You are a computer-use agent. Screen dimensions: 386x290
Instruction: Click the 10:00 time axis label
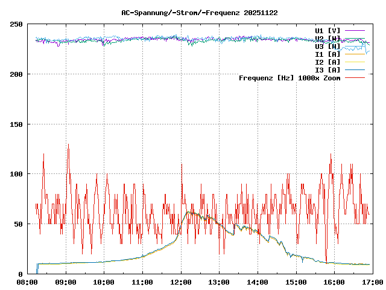104,282
